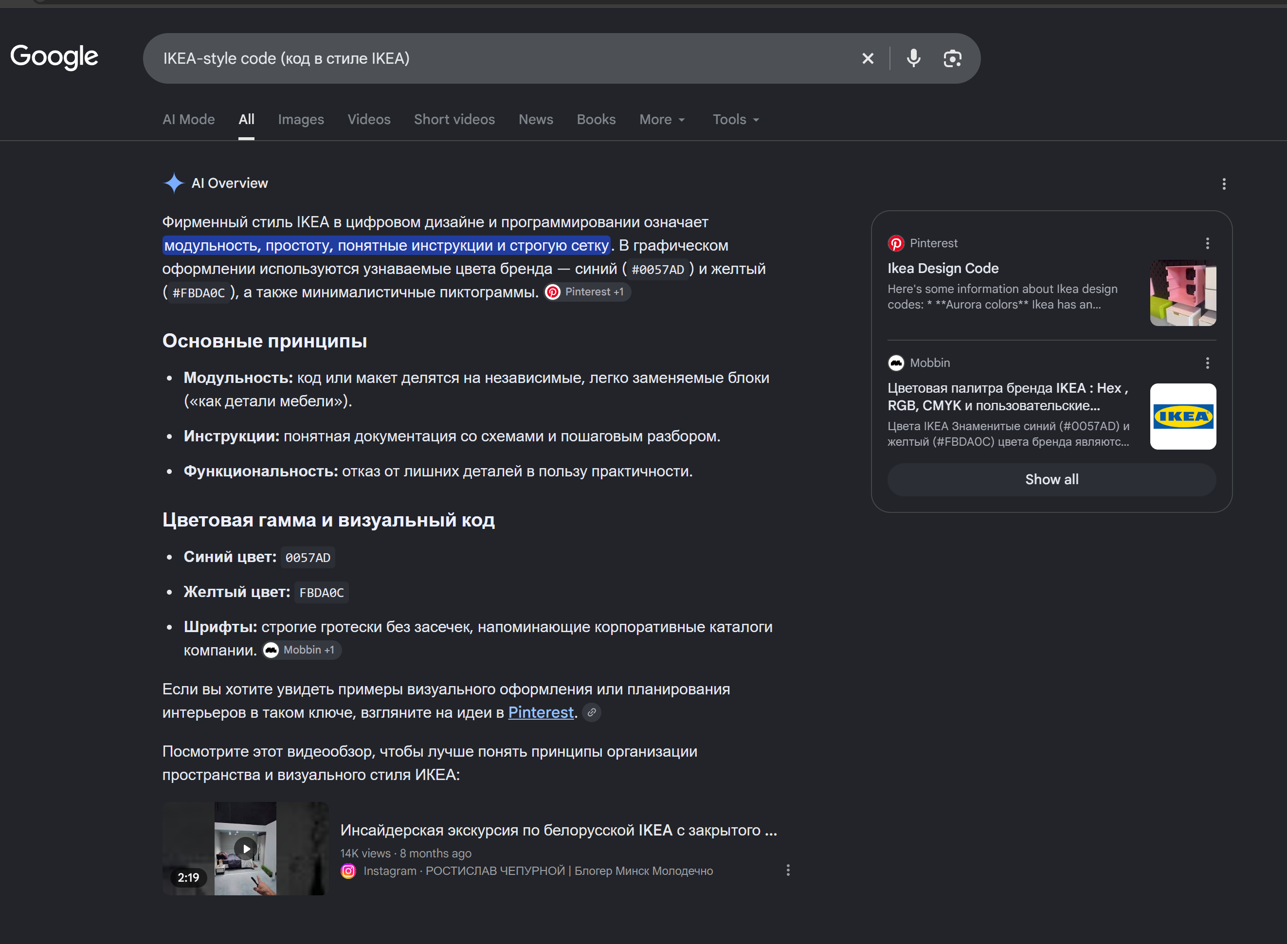Click the Pinterest +1 source chip
Viewport: 1287px width, 944px height.
click(587, 292)
